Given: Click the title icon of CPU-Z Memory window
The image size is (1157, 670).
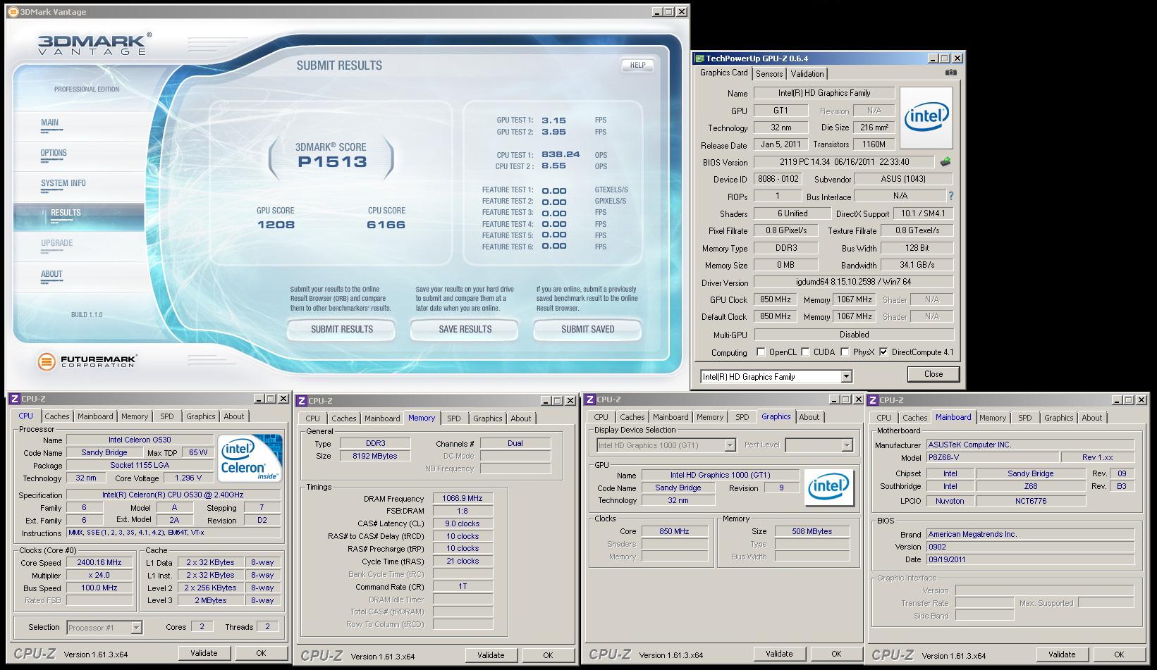Looking at the screenshot, I should tap(302, 401).
